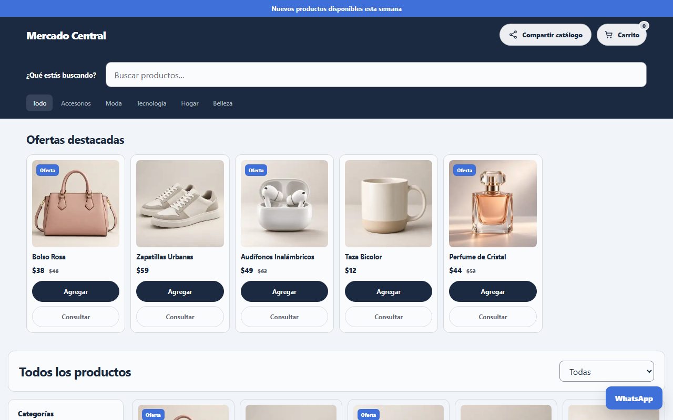The height and width of the screenshot is (420, 673).
Task: Click the Zapatillas Urbanas product title
Action: (165, 257)
